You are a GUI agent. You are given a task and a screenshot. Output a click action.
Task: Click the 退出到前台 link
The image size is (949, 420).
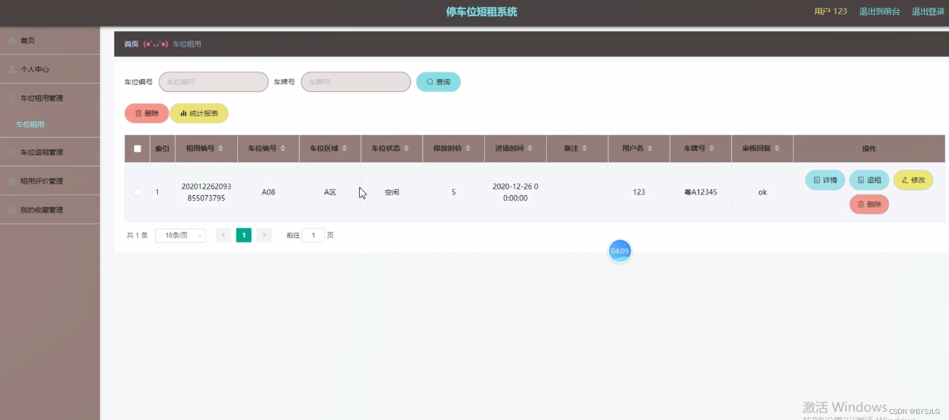coord(879,12)
